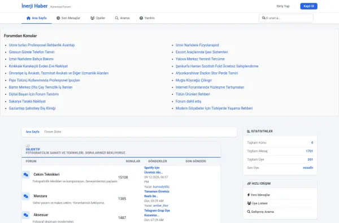Click Toplam Mesaj value 1701
Viewport: 339px width, 223px height.
(x=310, y=151)
